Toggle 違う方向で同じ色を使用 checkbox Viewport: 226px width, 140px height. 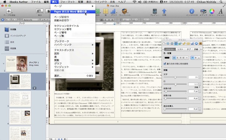(x=165, y=64)
